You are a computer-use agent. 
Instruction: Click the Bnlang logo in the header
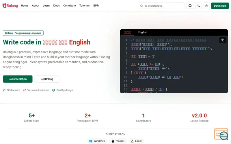coord(10,5)
